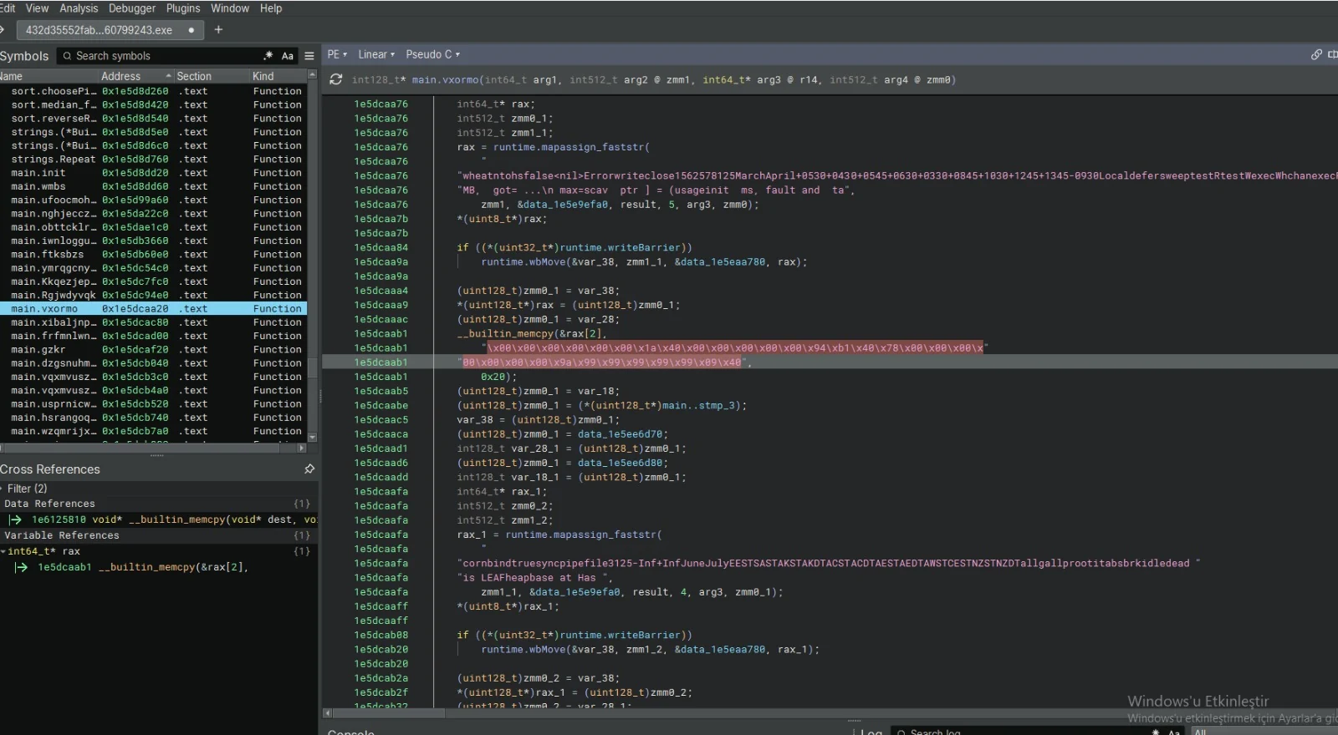Collapse the int64_t* rax variable node
The image size is (1338, 735).
pos(3,551)
